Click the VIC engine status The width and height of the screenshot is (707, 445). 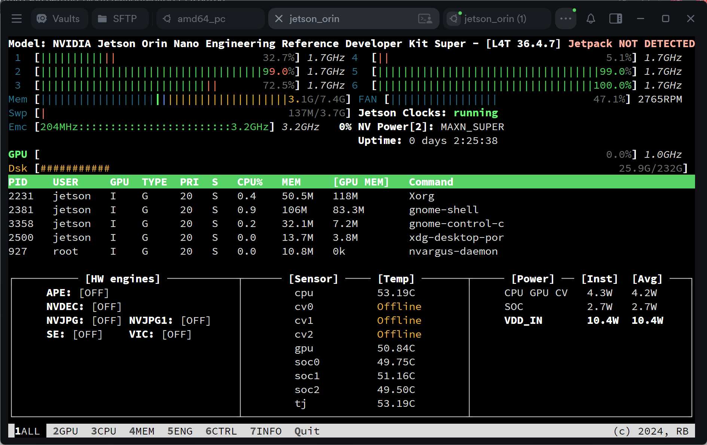click(177, 334)
